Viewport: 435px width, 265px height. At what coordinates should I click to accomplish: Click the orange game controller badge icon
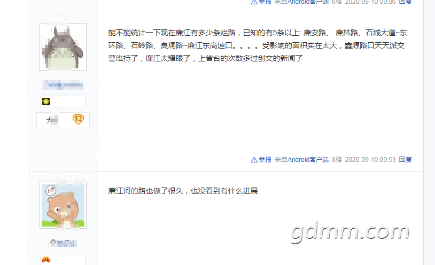46,260
